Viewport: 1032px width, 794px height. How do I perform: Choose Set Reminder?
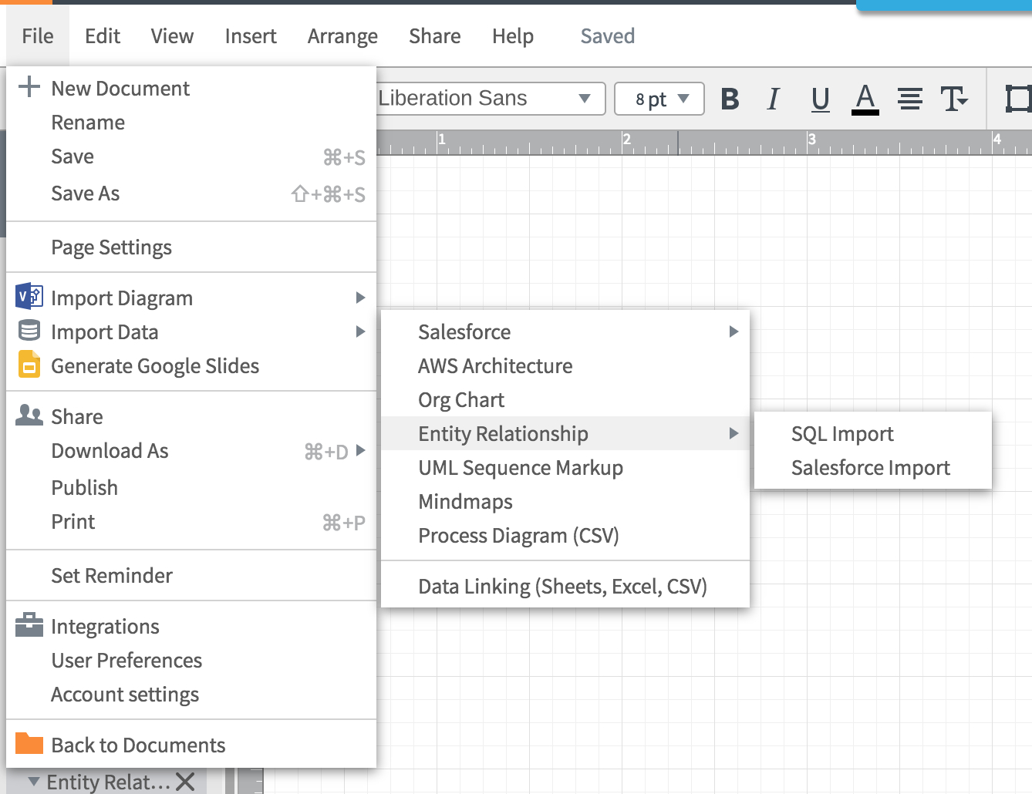coord(191,576)
